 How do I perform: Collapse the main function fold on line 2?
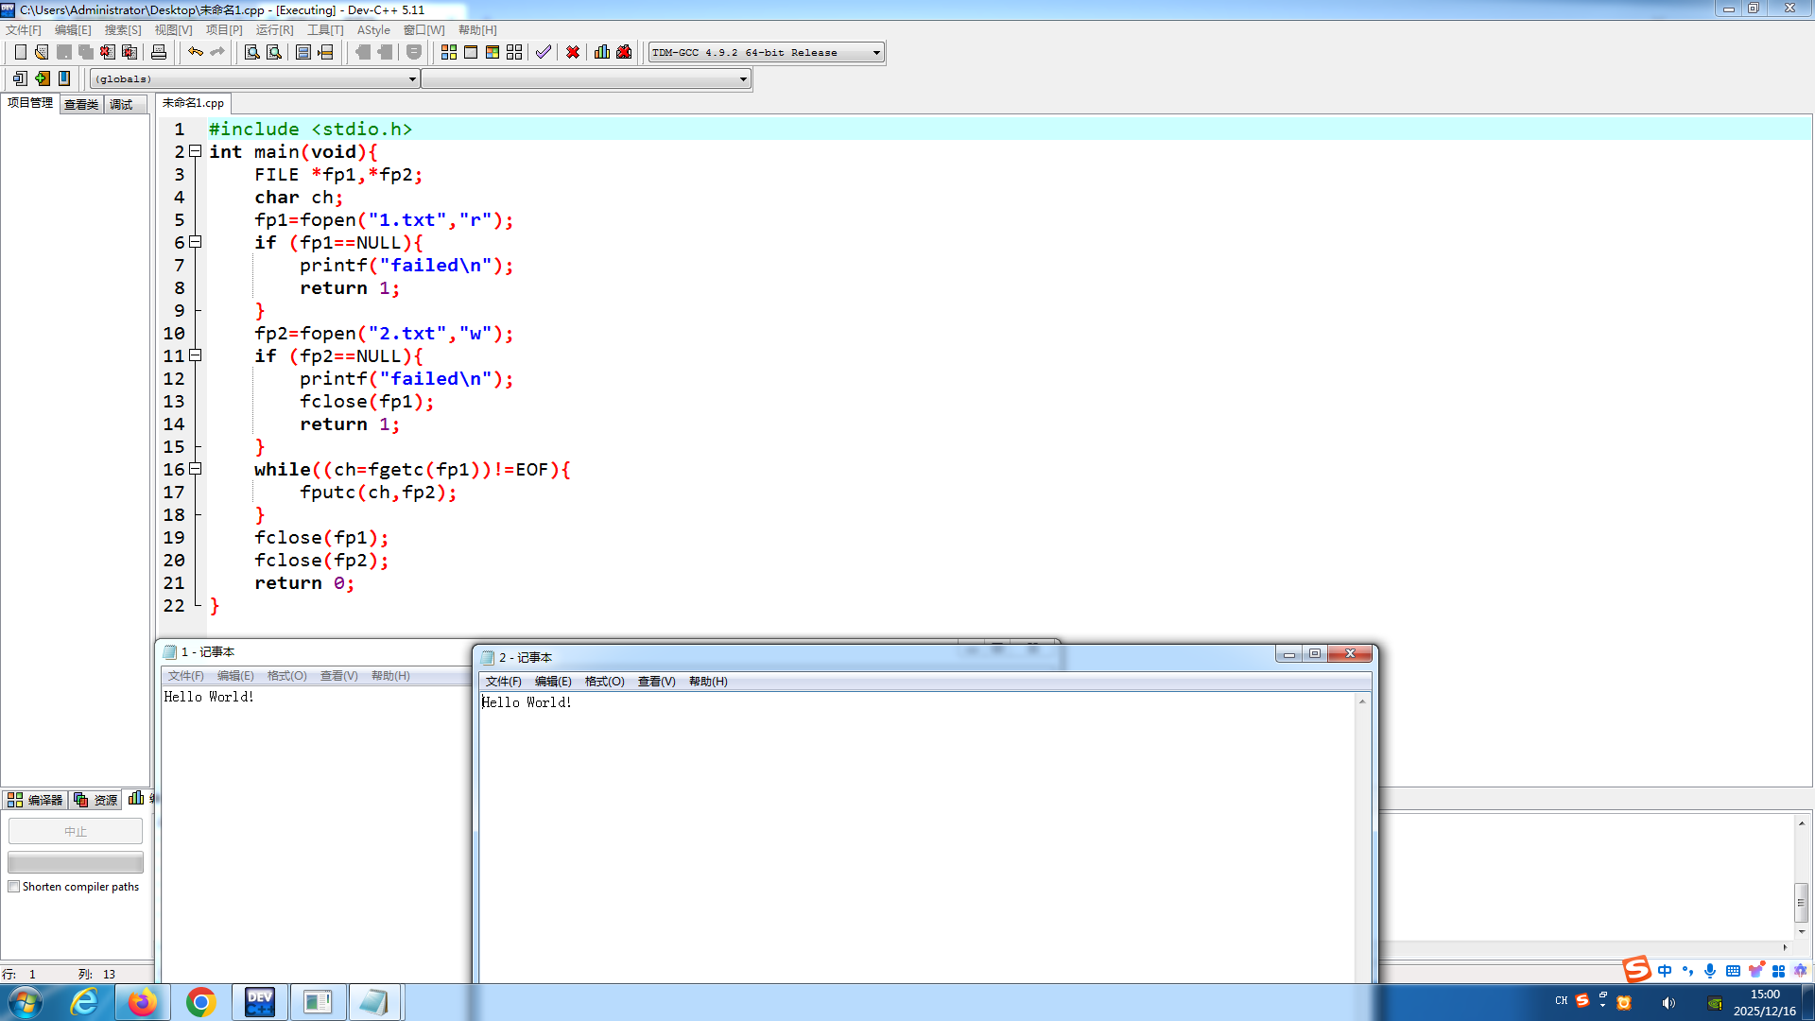196,151
